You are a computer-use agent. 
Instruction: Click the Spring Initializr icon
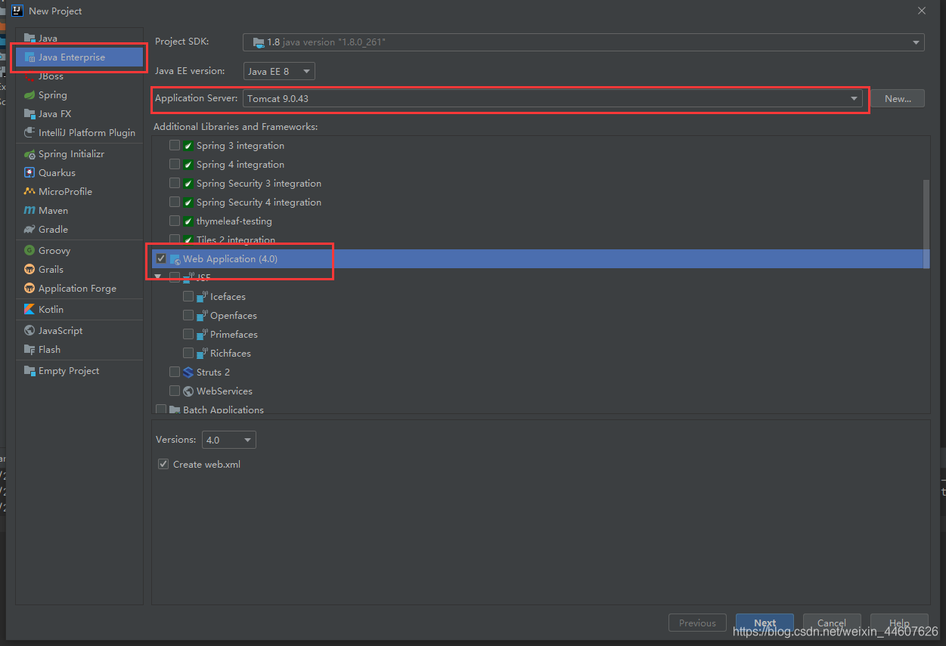tap(29, 154)
